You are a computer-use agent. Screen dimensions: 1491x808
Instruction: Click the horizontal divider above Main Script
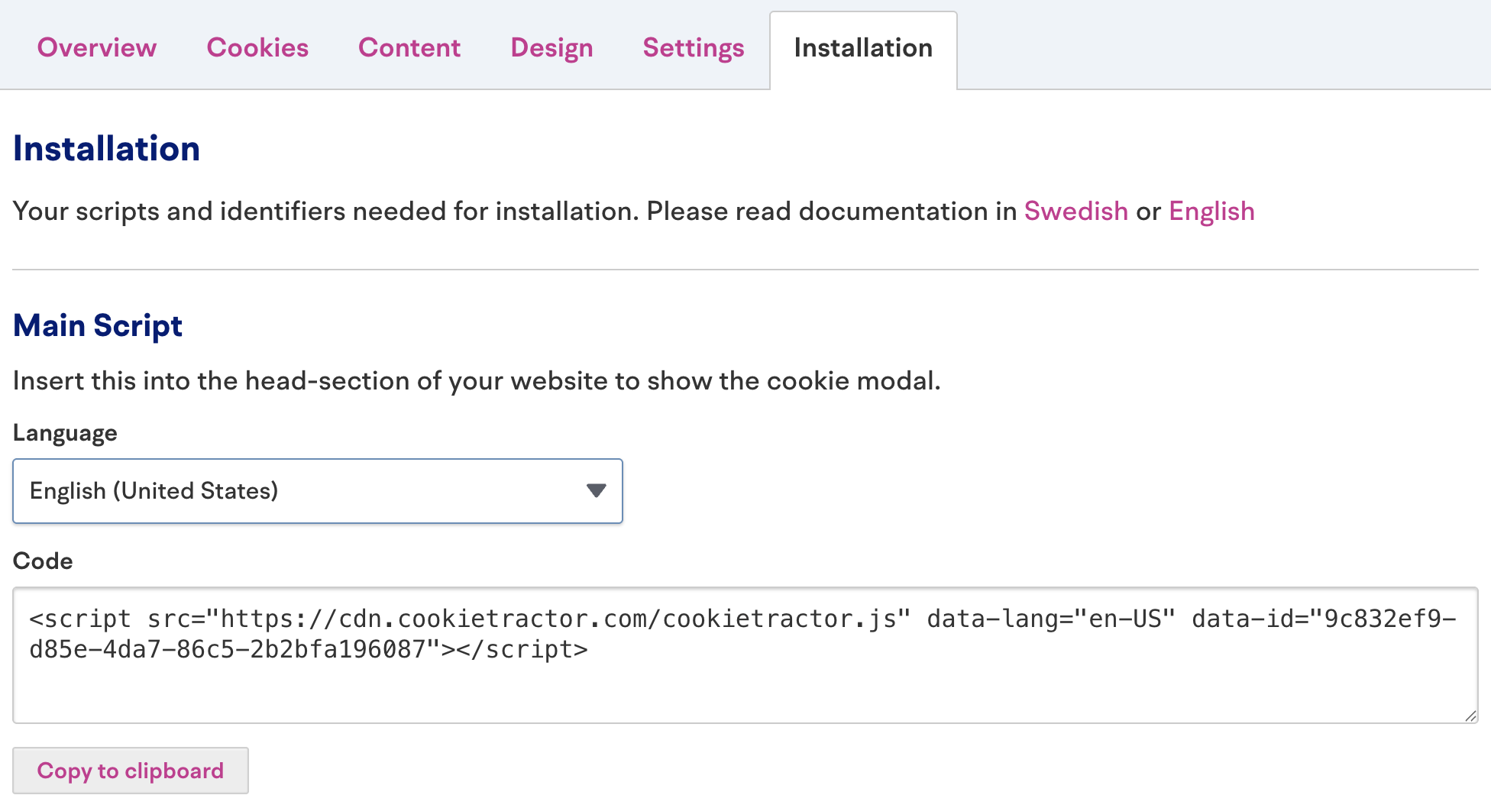(745, 269)
